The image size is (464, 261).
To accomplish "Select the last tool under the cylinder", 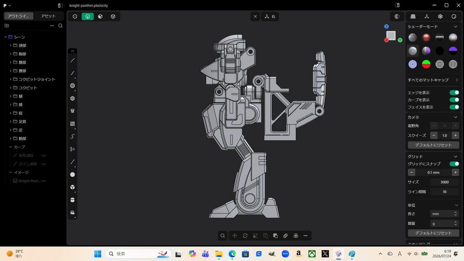I will click(x=72, y=213).
